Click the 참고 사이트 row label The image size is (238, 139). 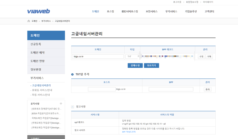pos(80,130)
